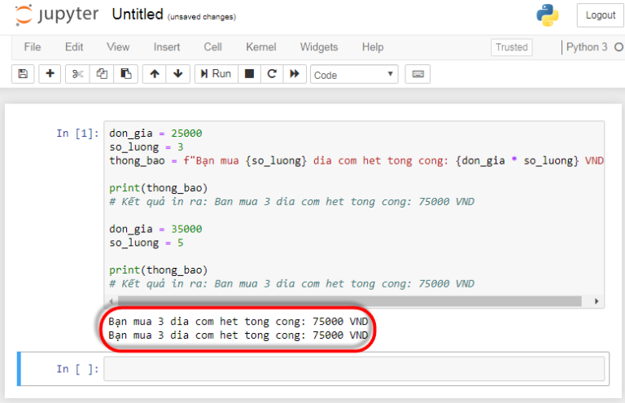The width and height of the screenshot is (625, 403).
Task: Paste cells below icon
Action: tap(125, 74)
